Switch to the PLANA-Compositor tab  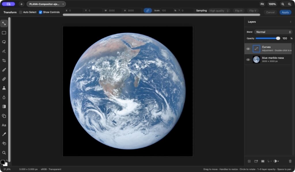pos(44,4)
